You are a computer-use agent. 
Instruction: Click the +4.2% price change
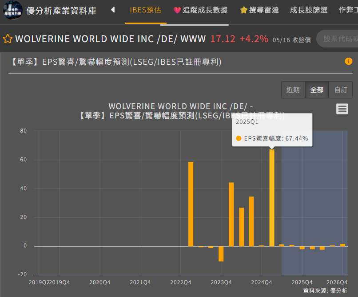click(254, 39)
